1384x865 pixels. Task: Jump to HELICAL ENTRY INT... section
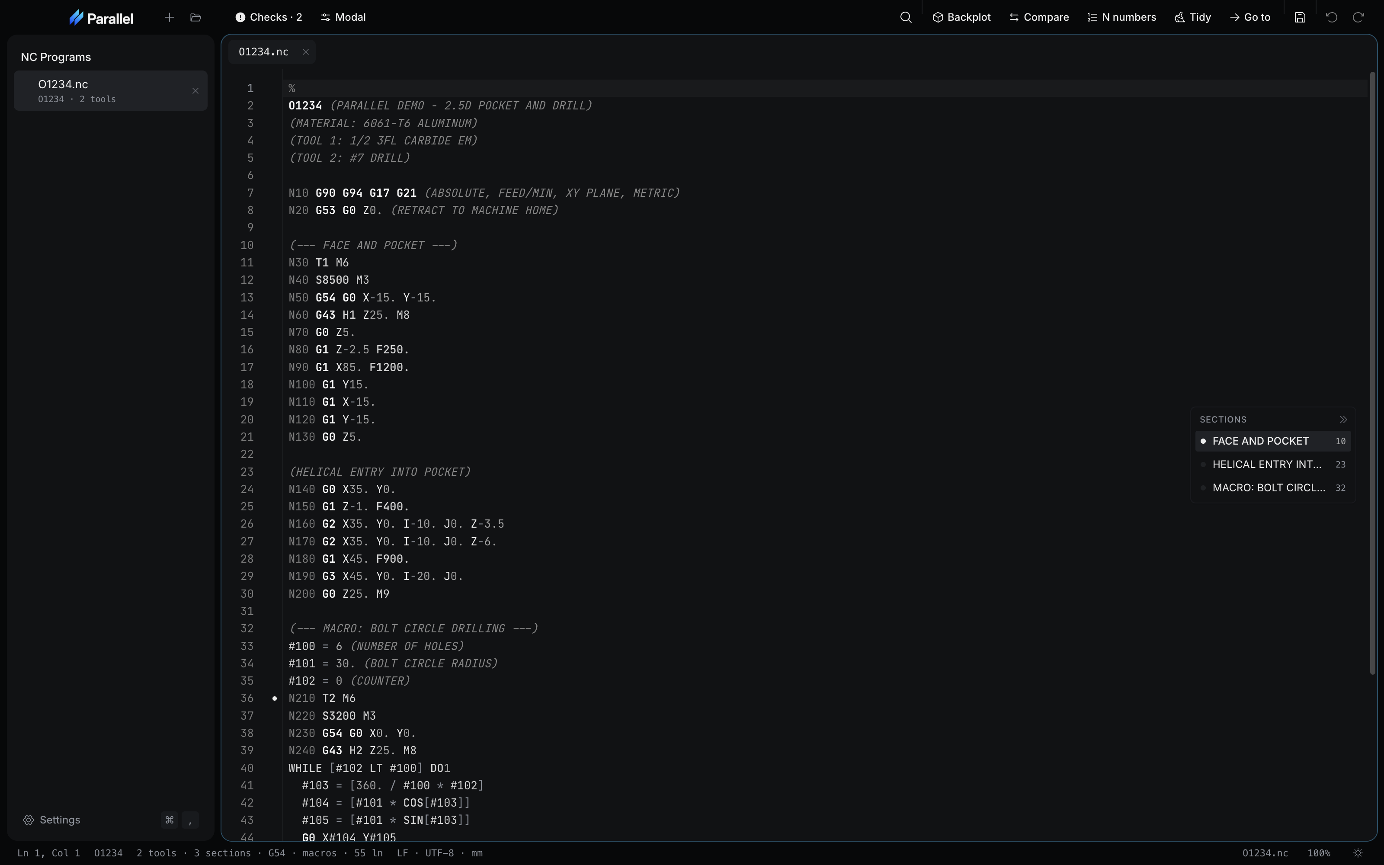point(1273,465)
